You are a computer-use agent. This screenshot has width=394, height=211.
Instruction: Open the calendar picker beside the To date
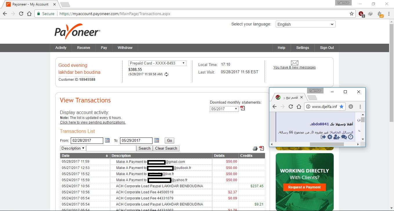point(157,140)
